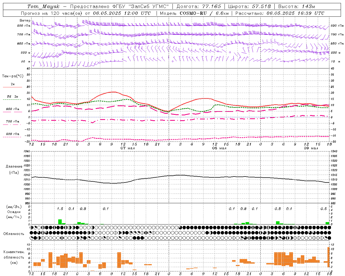Click the Осадки precipitation label
The image size is (345, 276).
[x=14, y=212]
